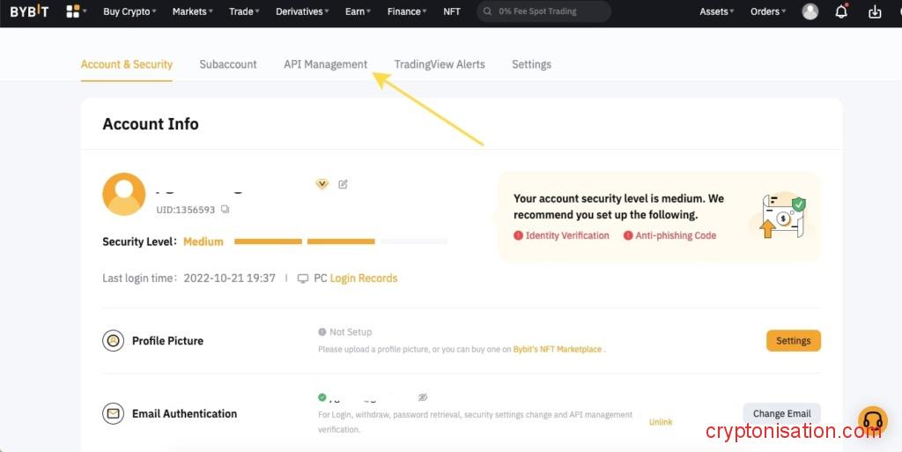Click the last login time 2022-10-21 19:37

click(230, 278)
